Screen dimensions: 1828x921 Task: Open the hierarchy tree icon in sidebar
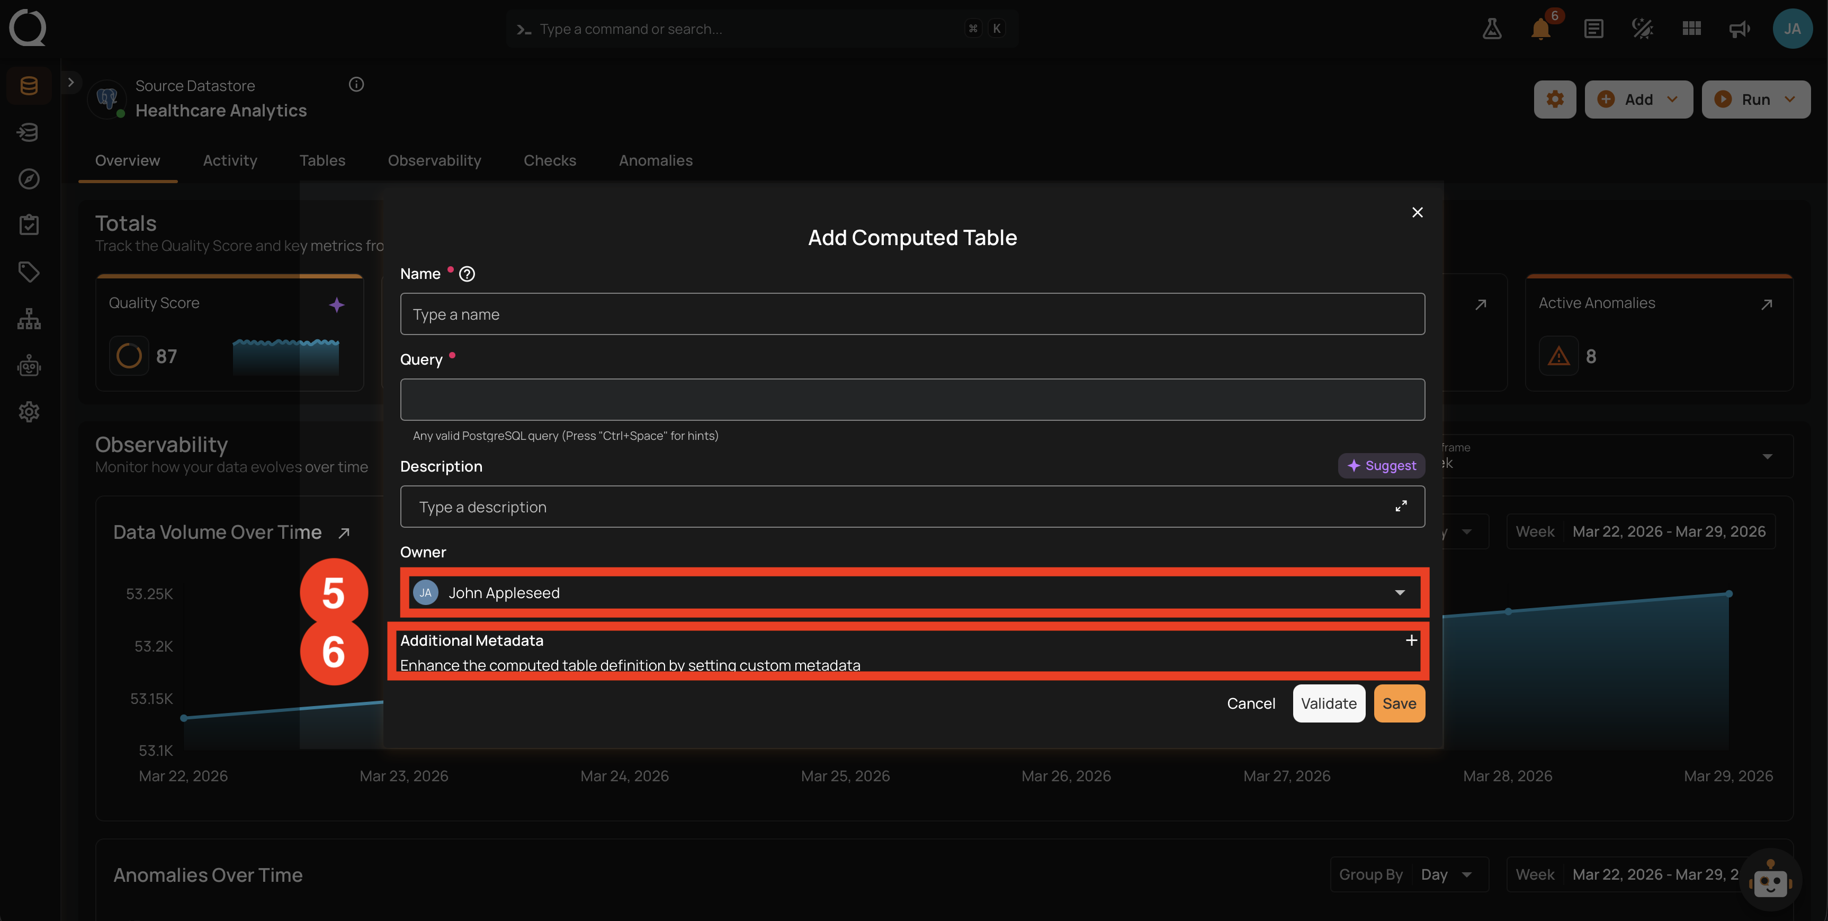coord(29,319)
